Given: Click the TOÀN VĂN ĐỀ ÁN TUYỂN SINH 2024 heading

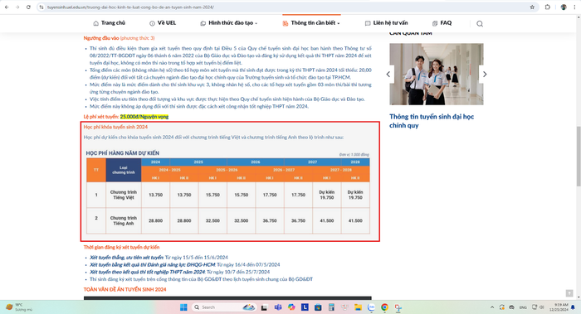Looking at the screenshot, I should [x=124, y=289].
